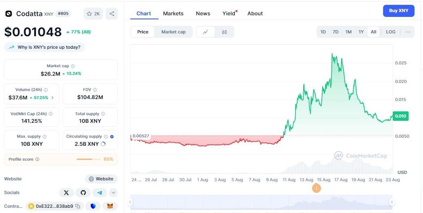Click circulating supply progress ring
Screen dimensions: 423x213
(103, 144)
